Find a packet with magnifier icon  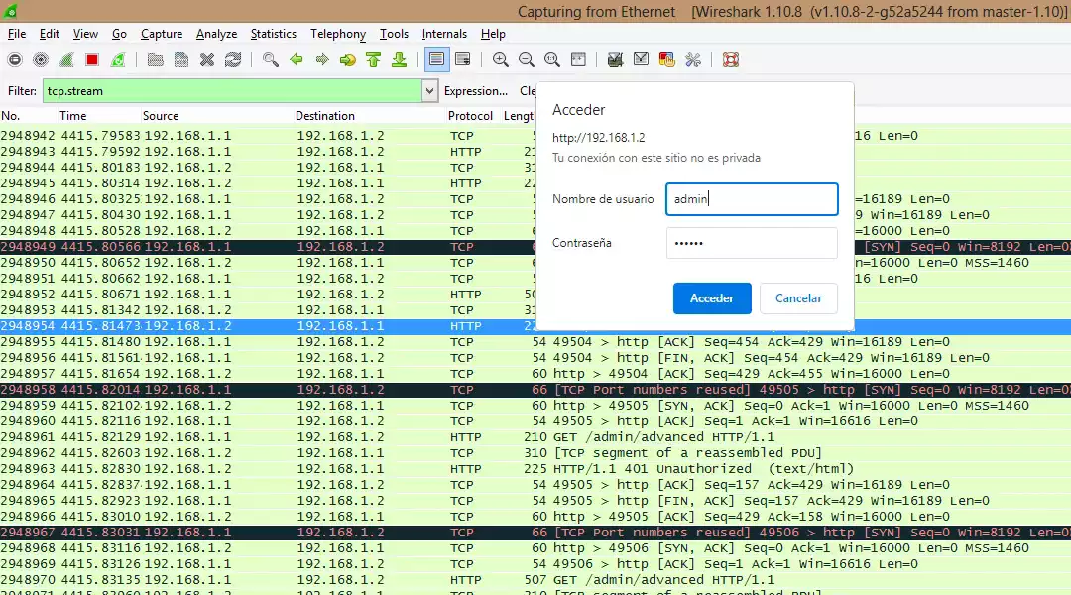click(x=271, y=60)
